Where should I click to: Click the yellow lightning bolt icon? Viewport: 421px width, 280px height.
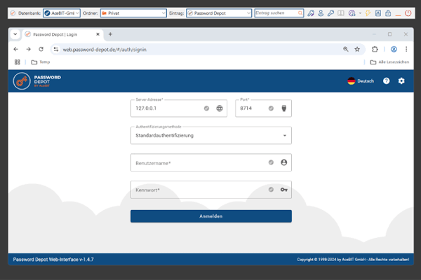coord(368,13)
